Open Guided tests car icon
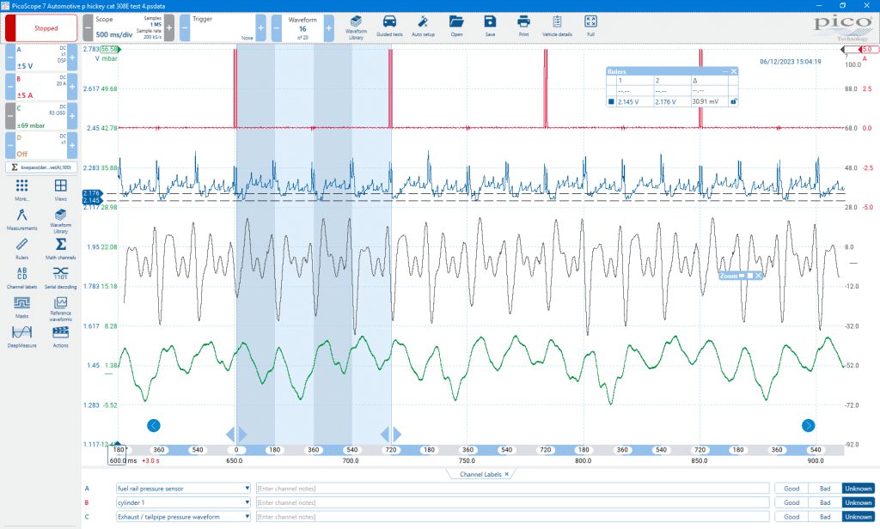The height and width of the screenshot is (529, 880). click(x=389, y=26)
